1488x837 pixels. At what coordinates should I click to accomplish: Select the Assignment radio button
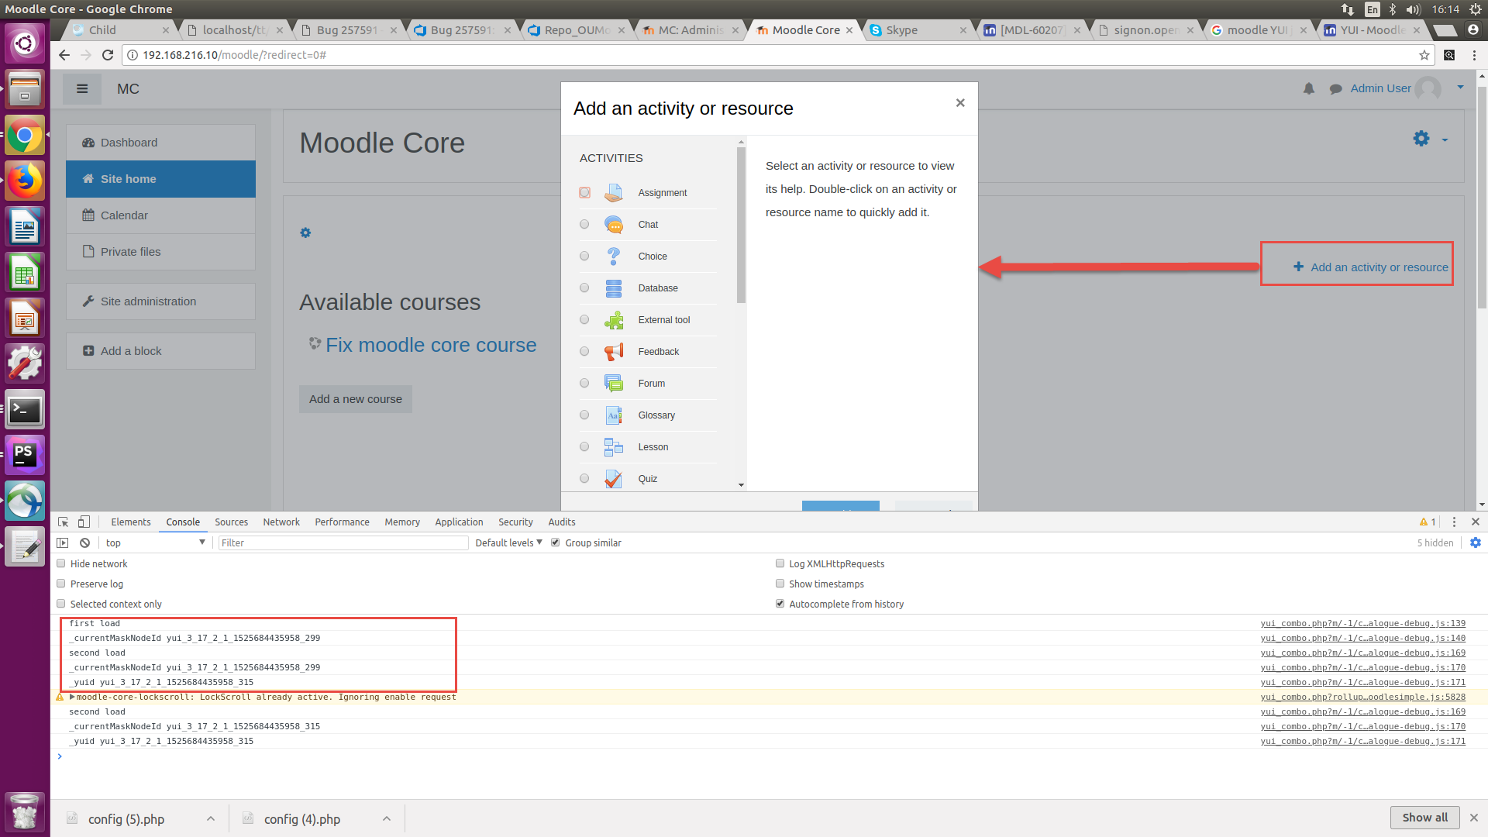pyautogui.click(x=584, y=193)
